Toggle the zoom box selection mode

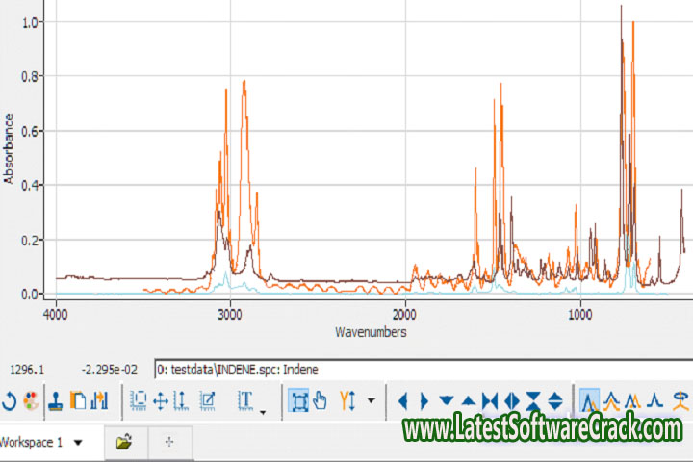point(298,399)
